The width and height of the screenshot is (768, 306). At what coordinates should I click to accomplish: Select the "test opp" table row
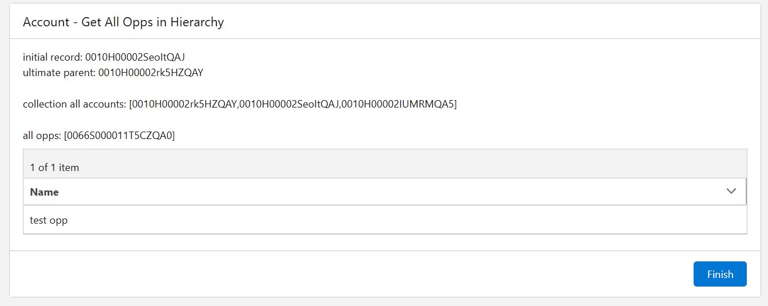click(49, 220)
